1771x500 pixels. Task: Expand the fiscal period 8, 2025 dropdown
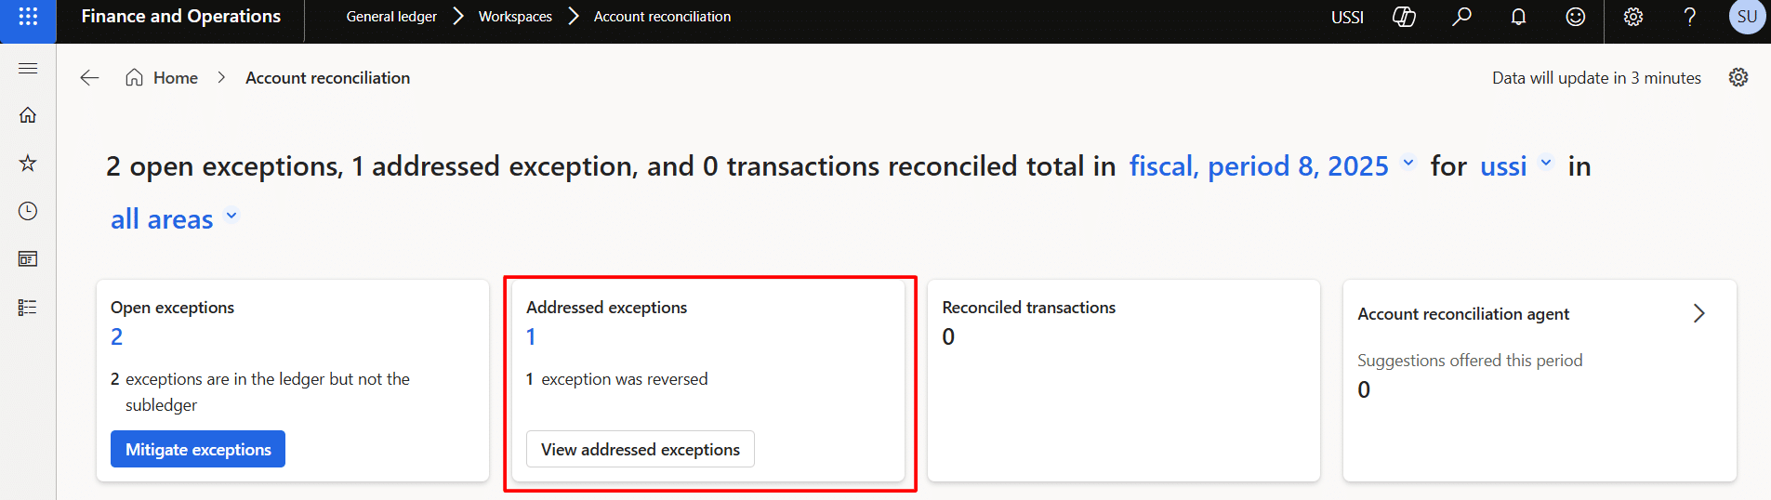tap(1408, 164)
